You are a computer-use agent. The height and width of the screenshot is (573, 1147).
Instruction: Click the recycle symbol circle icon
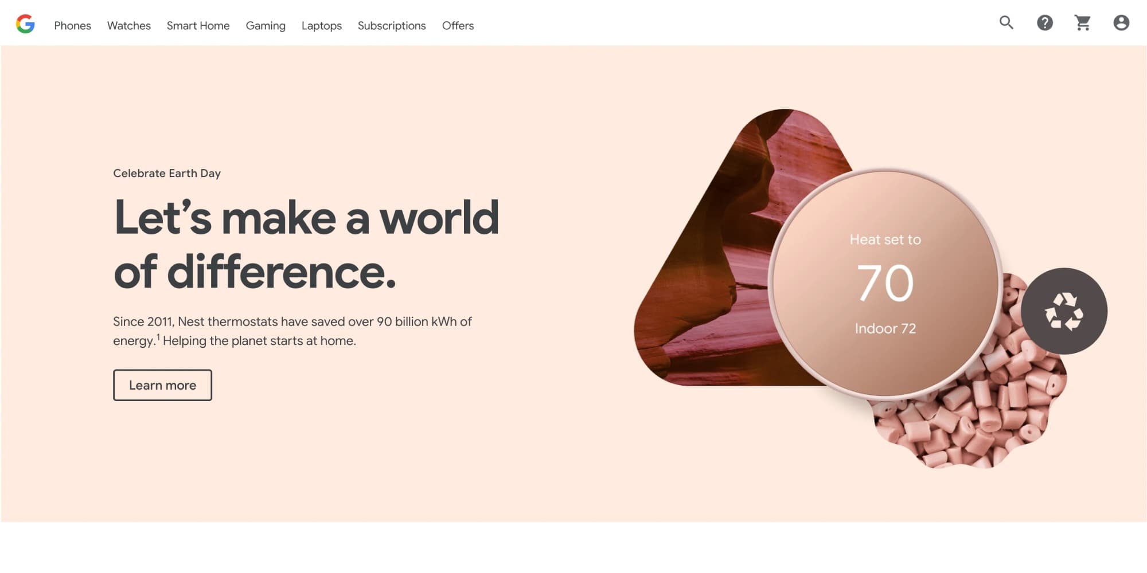1064,311
